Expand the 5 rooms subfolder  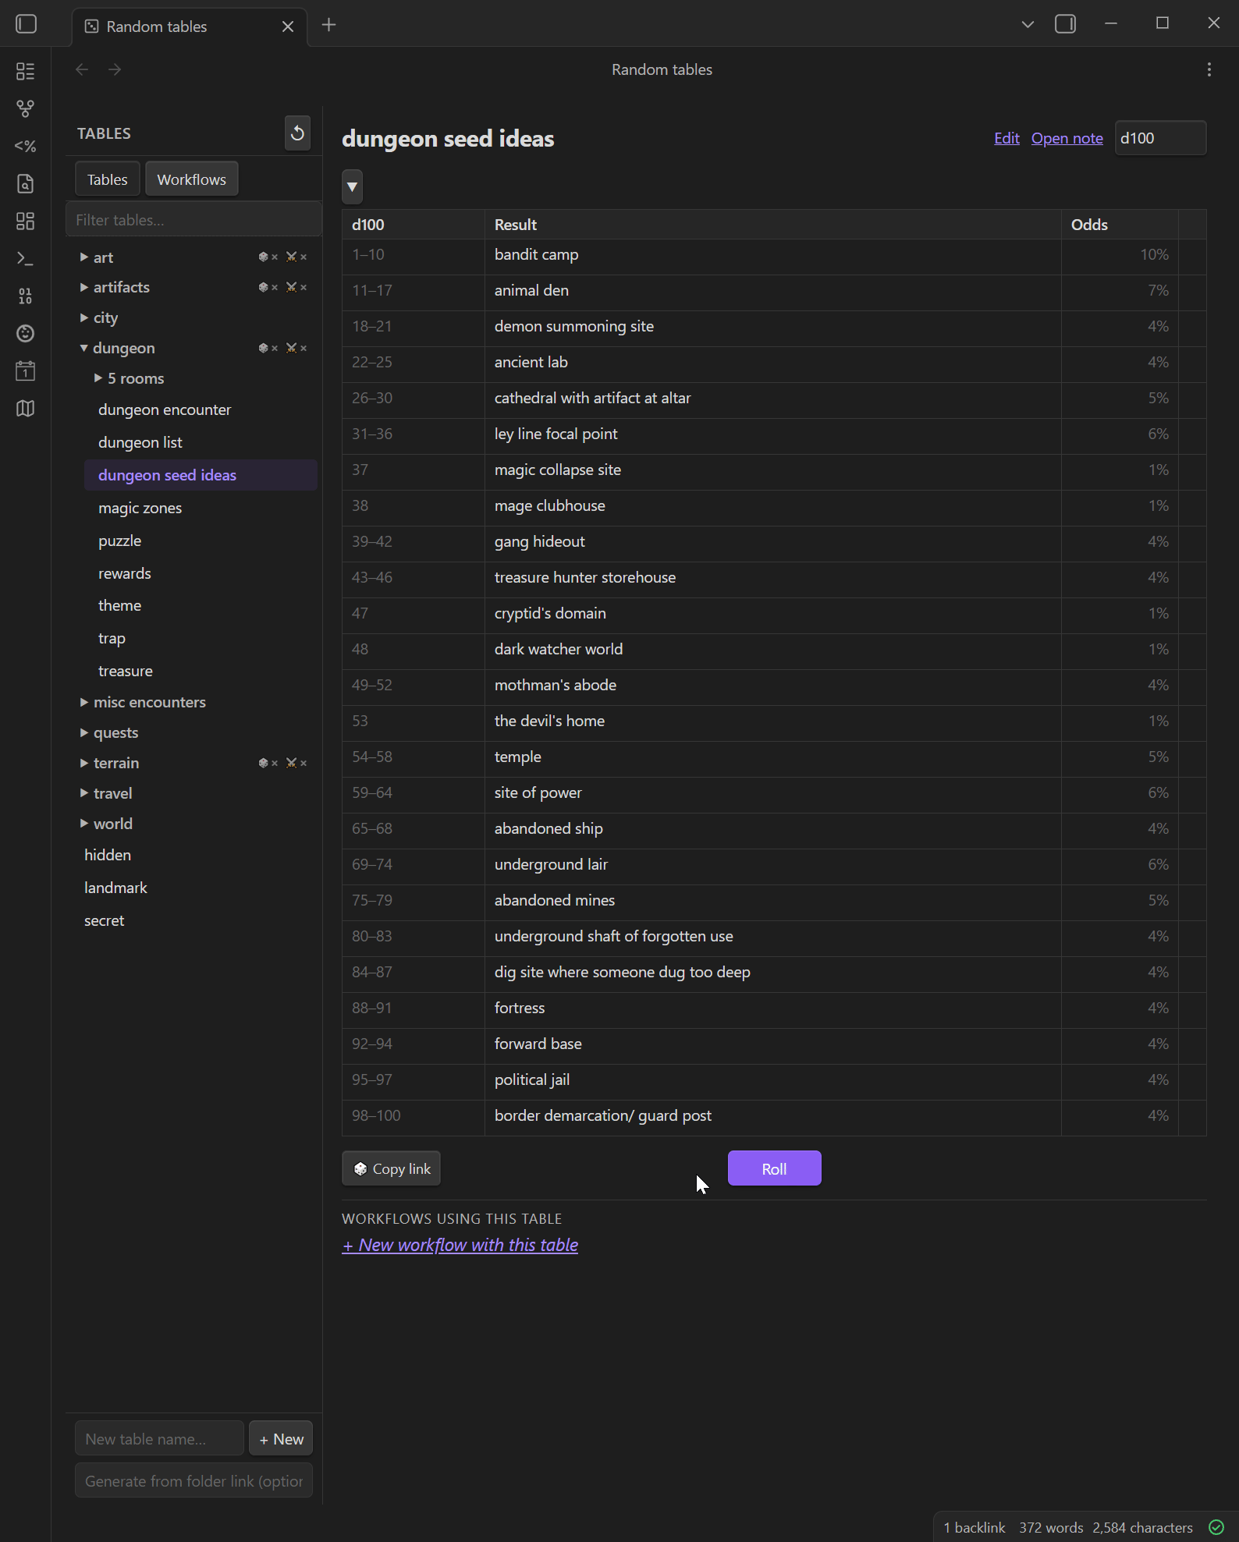98,378
